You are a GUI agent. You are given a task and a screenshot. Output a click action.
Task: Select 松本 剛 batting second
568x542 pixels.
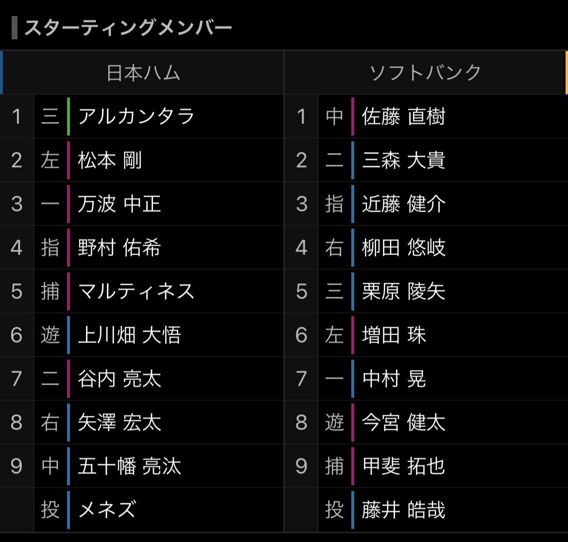(109, 160)
